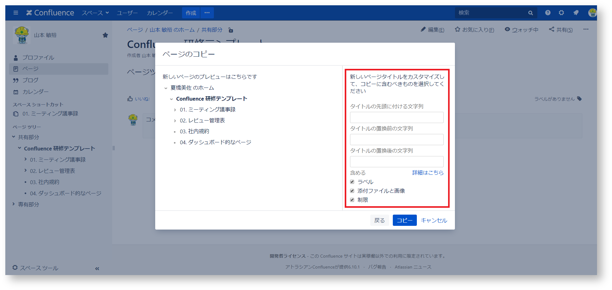The width and height of the screenshot is (612, 290).
Task: Open the hamburger app switcher menu
Action: click(16, 13)
